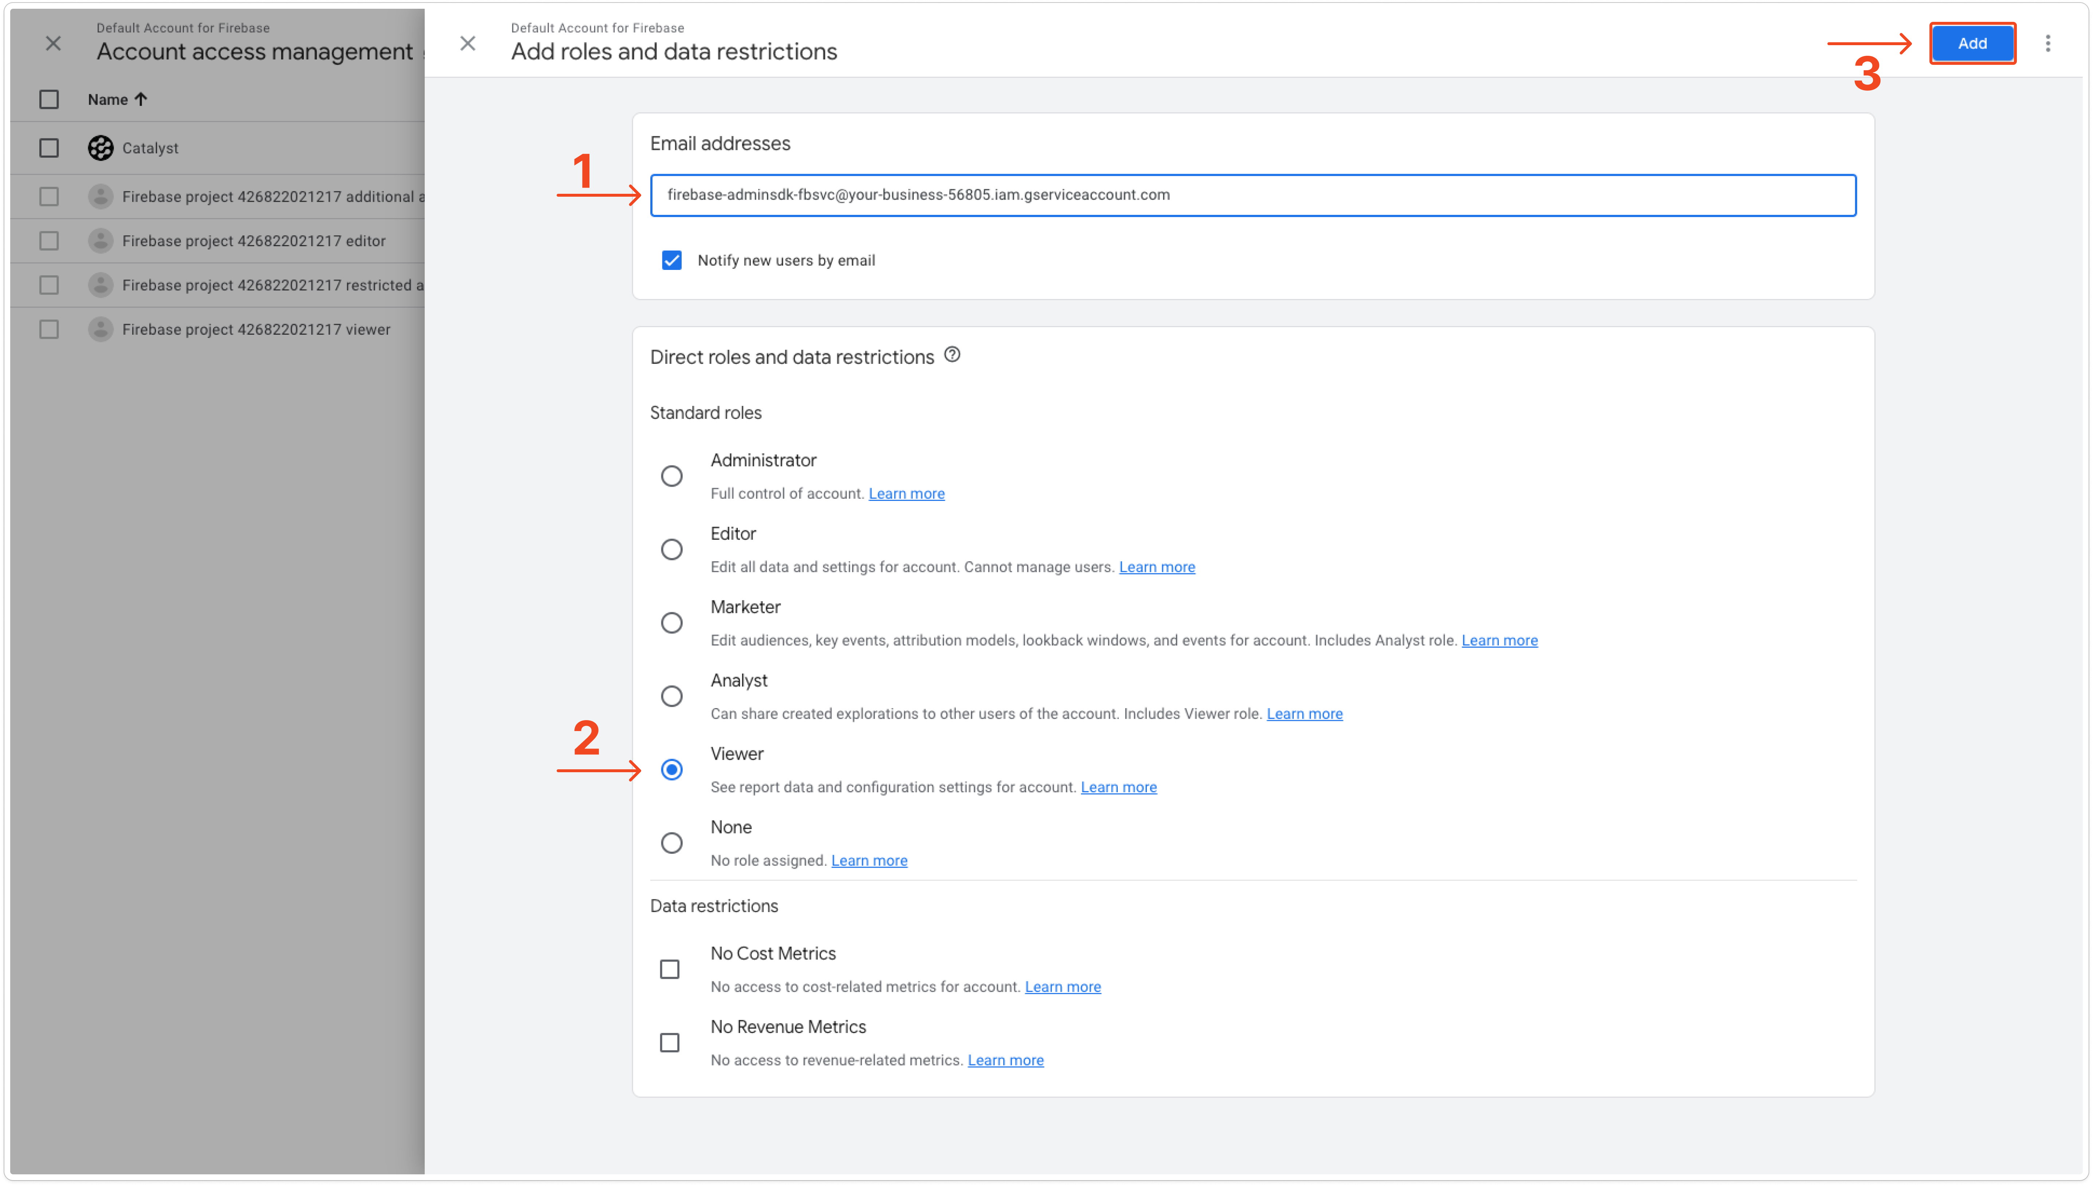
Task: Pick the Analyst role radio button
Action: [671, 696]
